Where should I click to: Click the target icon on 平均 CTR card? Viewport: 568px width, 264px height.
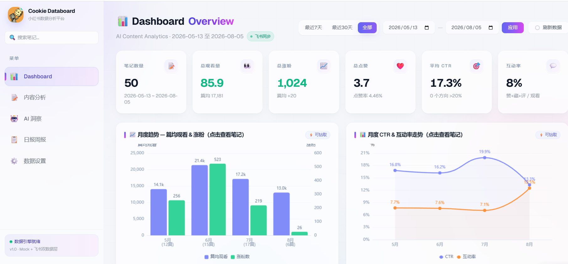point(476,66)
